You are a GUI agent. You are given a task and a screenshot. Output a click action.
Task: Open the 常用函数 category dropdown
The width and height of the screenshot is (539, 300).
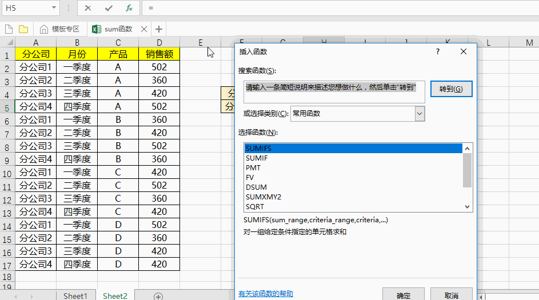(420, 114)
